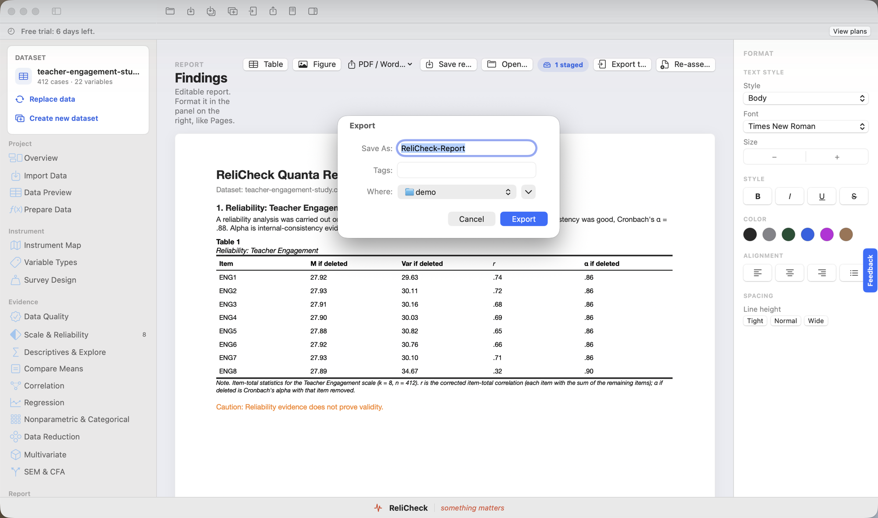878x518 pixels.
Task: Click the Replace data refresh icon
Action: tap(20, 99)
